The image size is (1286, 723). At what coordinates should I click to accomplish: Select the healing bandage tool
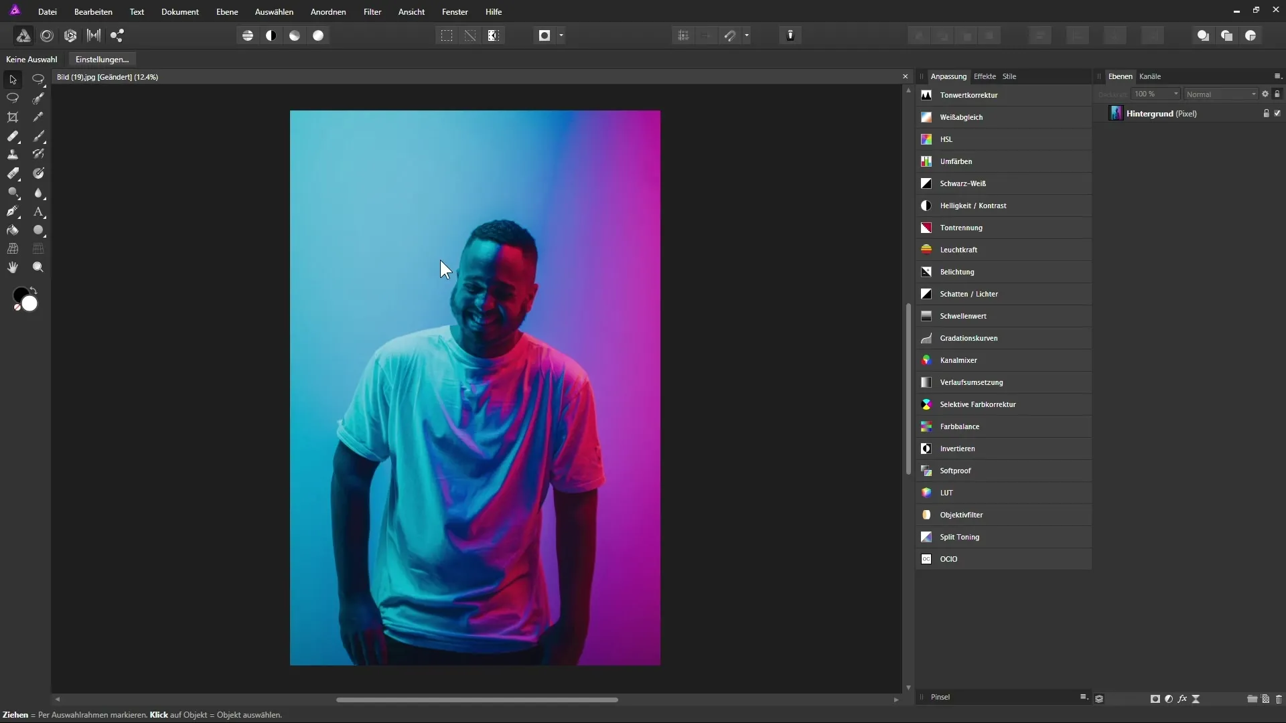point(13,136)
